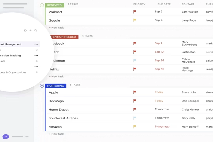This screenshot has width=213, height=142.
Task: Click contact Justin Kan
Action: tap(188, 52)
